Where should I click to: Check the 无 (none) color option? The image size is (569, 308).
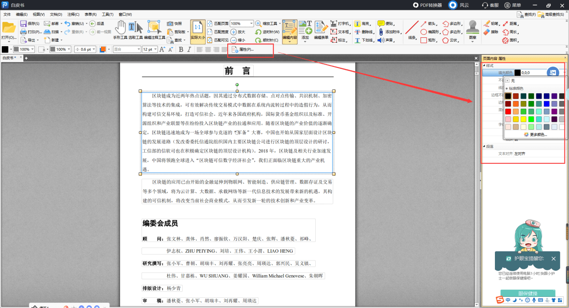(508, 81)
